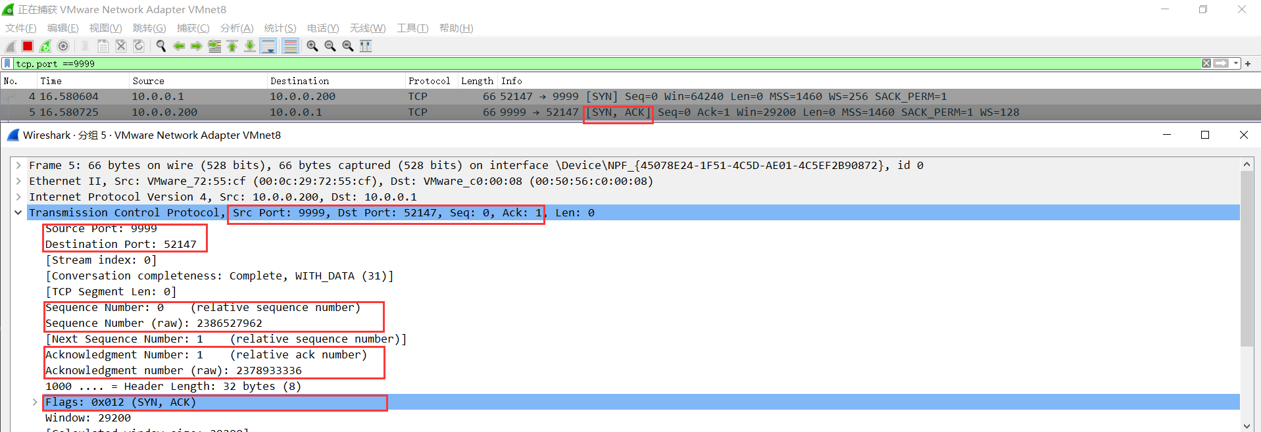Close the capture file icon
Image resolution: width=1261 pixels, height=432 pixels.
coord(121,46)
